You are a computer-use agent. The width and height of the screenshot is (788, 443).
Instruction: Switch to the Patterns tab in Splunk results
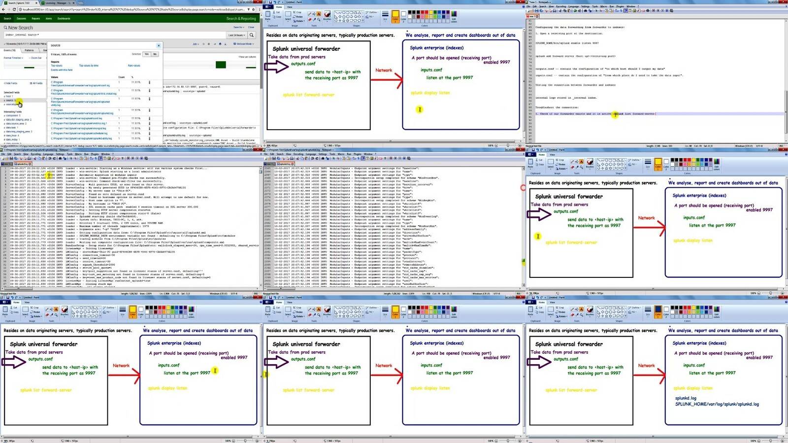point(29,50)
